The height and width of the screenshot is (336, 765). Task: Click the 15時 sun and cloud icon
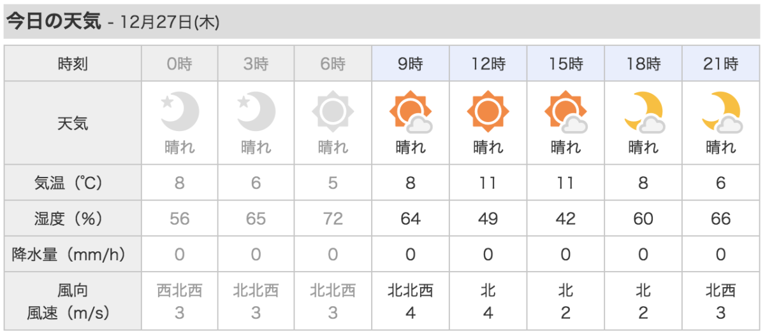pos(565,112)
